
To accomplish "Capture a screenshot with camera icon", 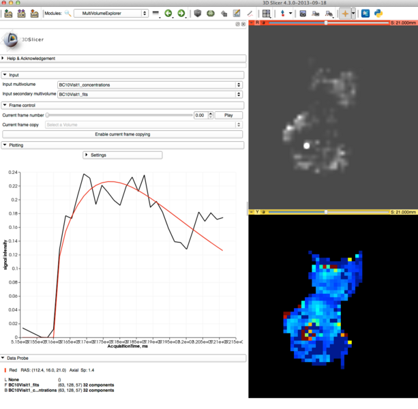I will [303, 14].
